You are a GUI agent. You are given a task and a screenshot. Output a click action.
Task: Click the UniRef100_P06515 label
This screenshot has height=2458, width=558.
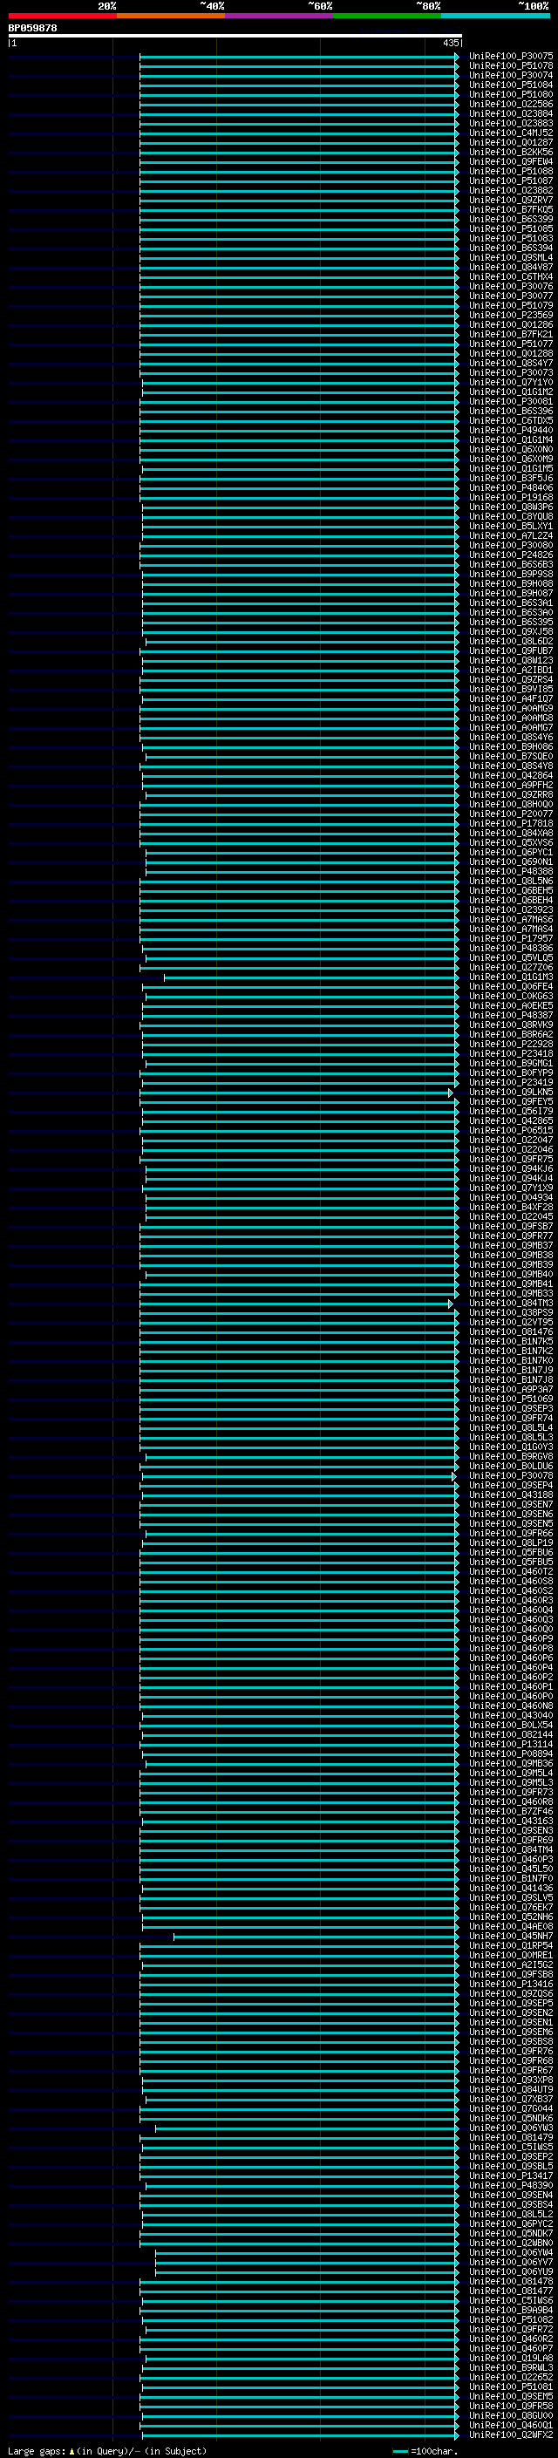coord(511,1130)
